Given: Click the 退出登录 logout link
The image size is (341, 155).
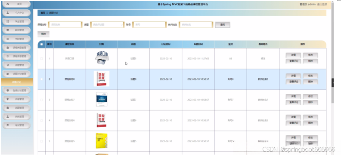Looking at the screenshot, I should coord(322,4).
